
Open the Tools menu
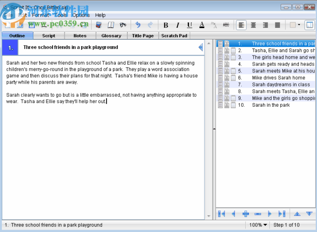61,15
